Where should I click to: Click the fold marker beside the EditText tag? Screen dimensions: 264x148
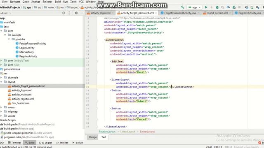click(97, 61)
